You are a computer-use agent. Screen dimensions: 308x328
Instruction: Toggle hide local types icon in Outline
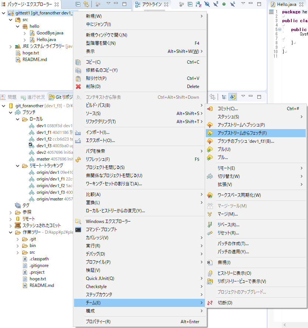pos(232,4)
